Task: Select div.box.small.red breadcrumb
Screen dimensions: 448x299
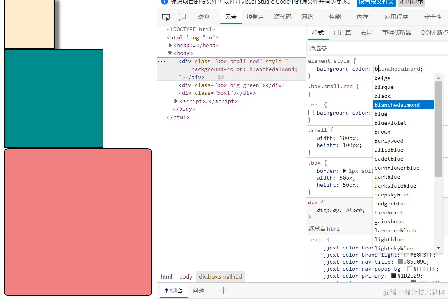Action: click(x=220, y=277)
